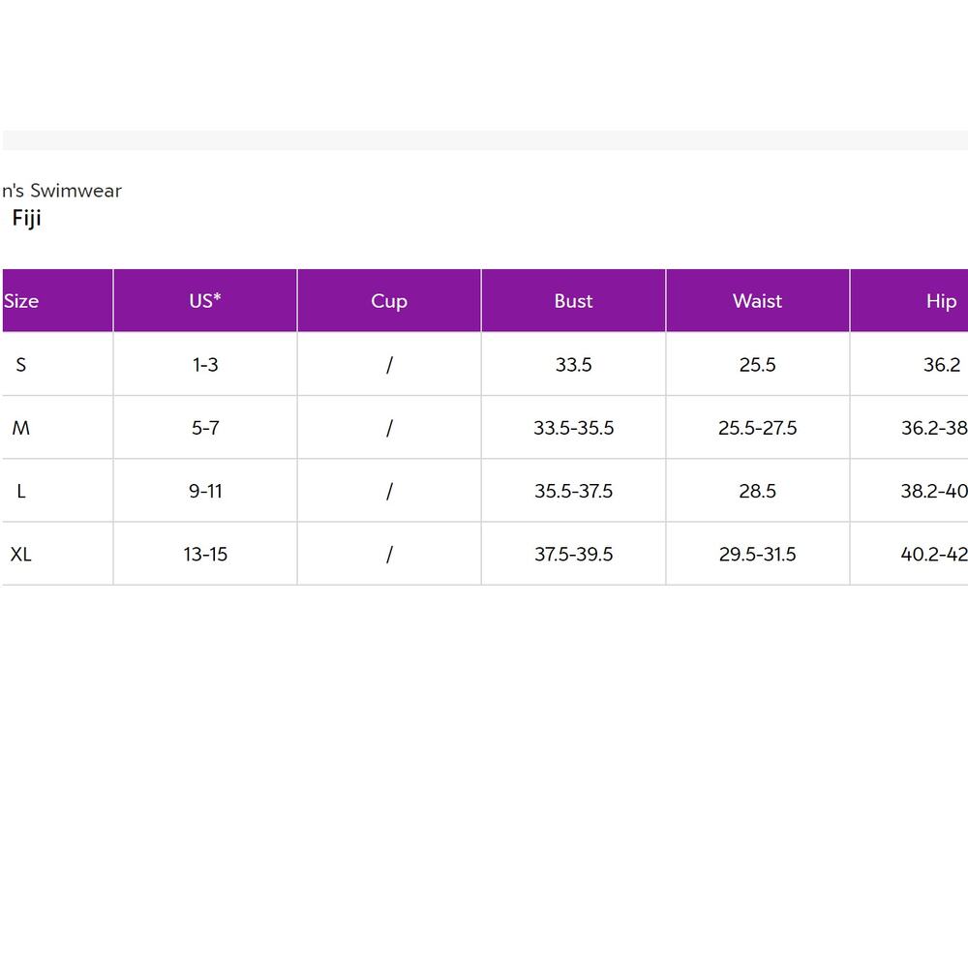
Task: Click the Swimwear category text
Action: point(76,191)
